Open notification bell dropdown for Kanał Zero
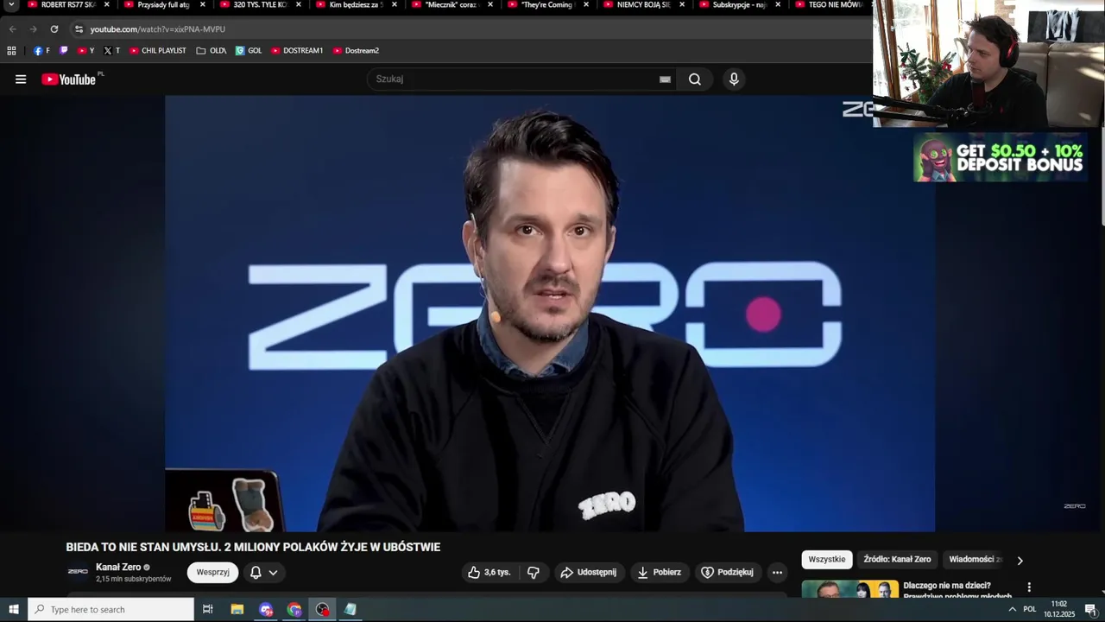This screenshot has width=1105, height=622. (264, 572)
